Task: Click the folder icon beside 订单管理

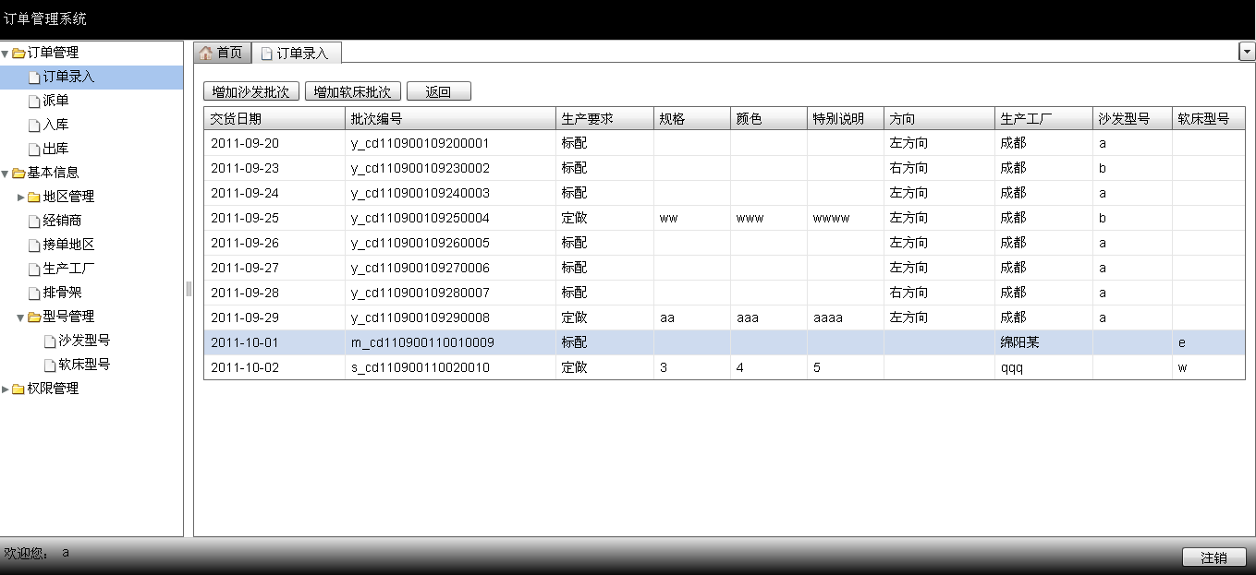Action: pos(18,53)
